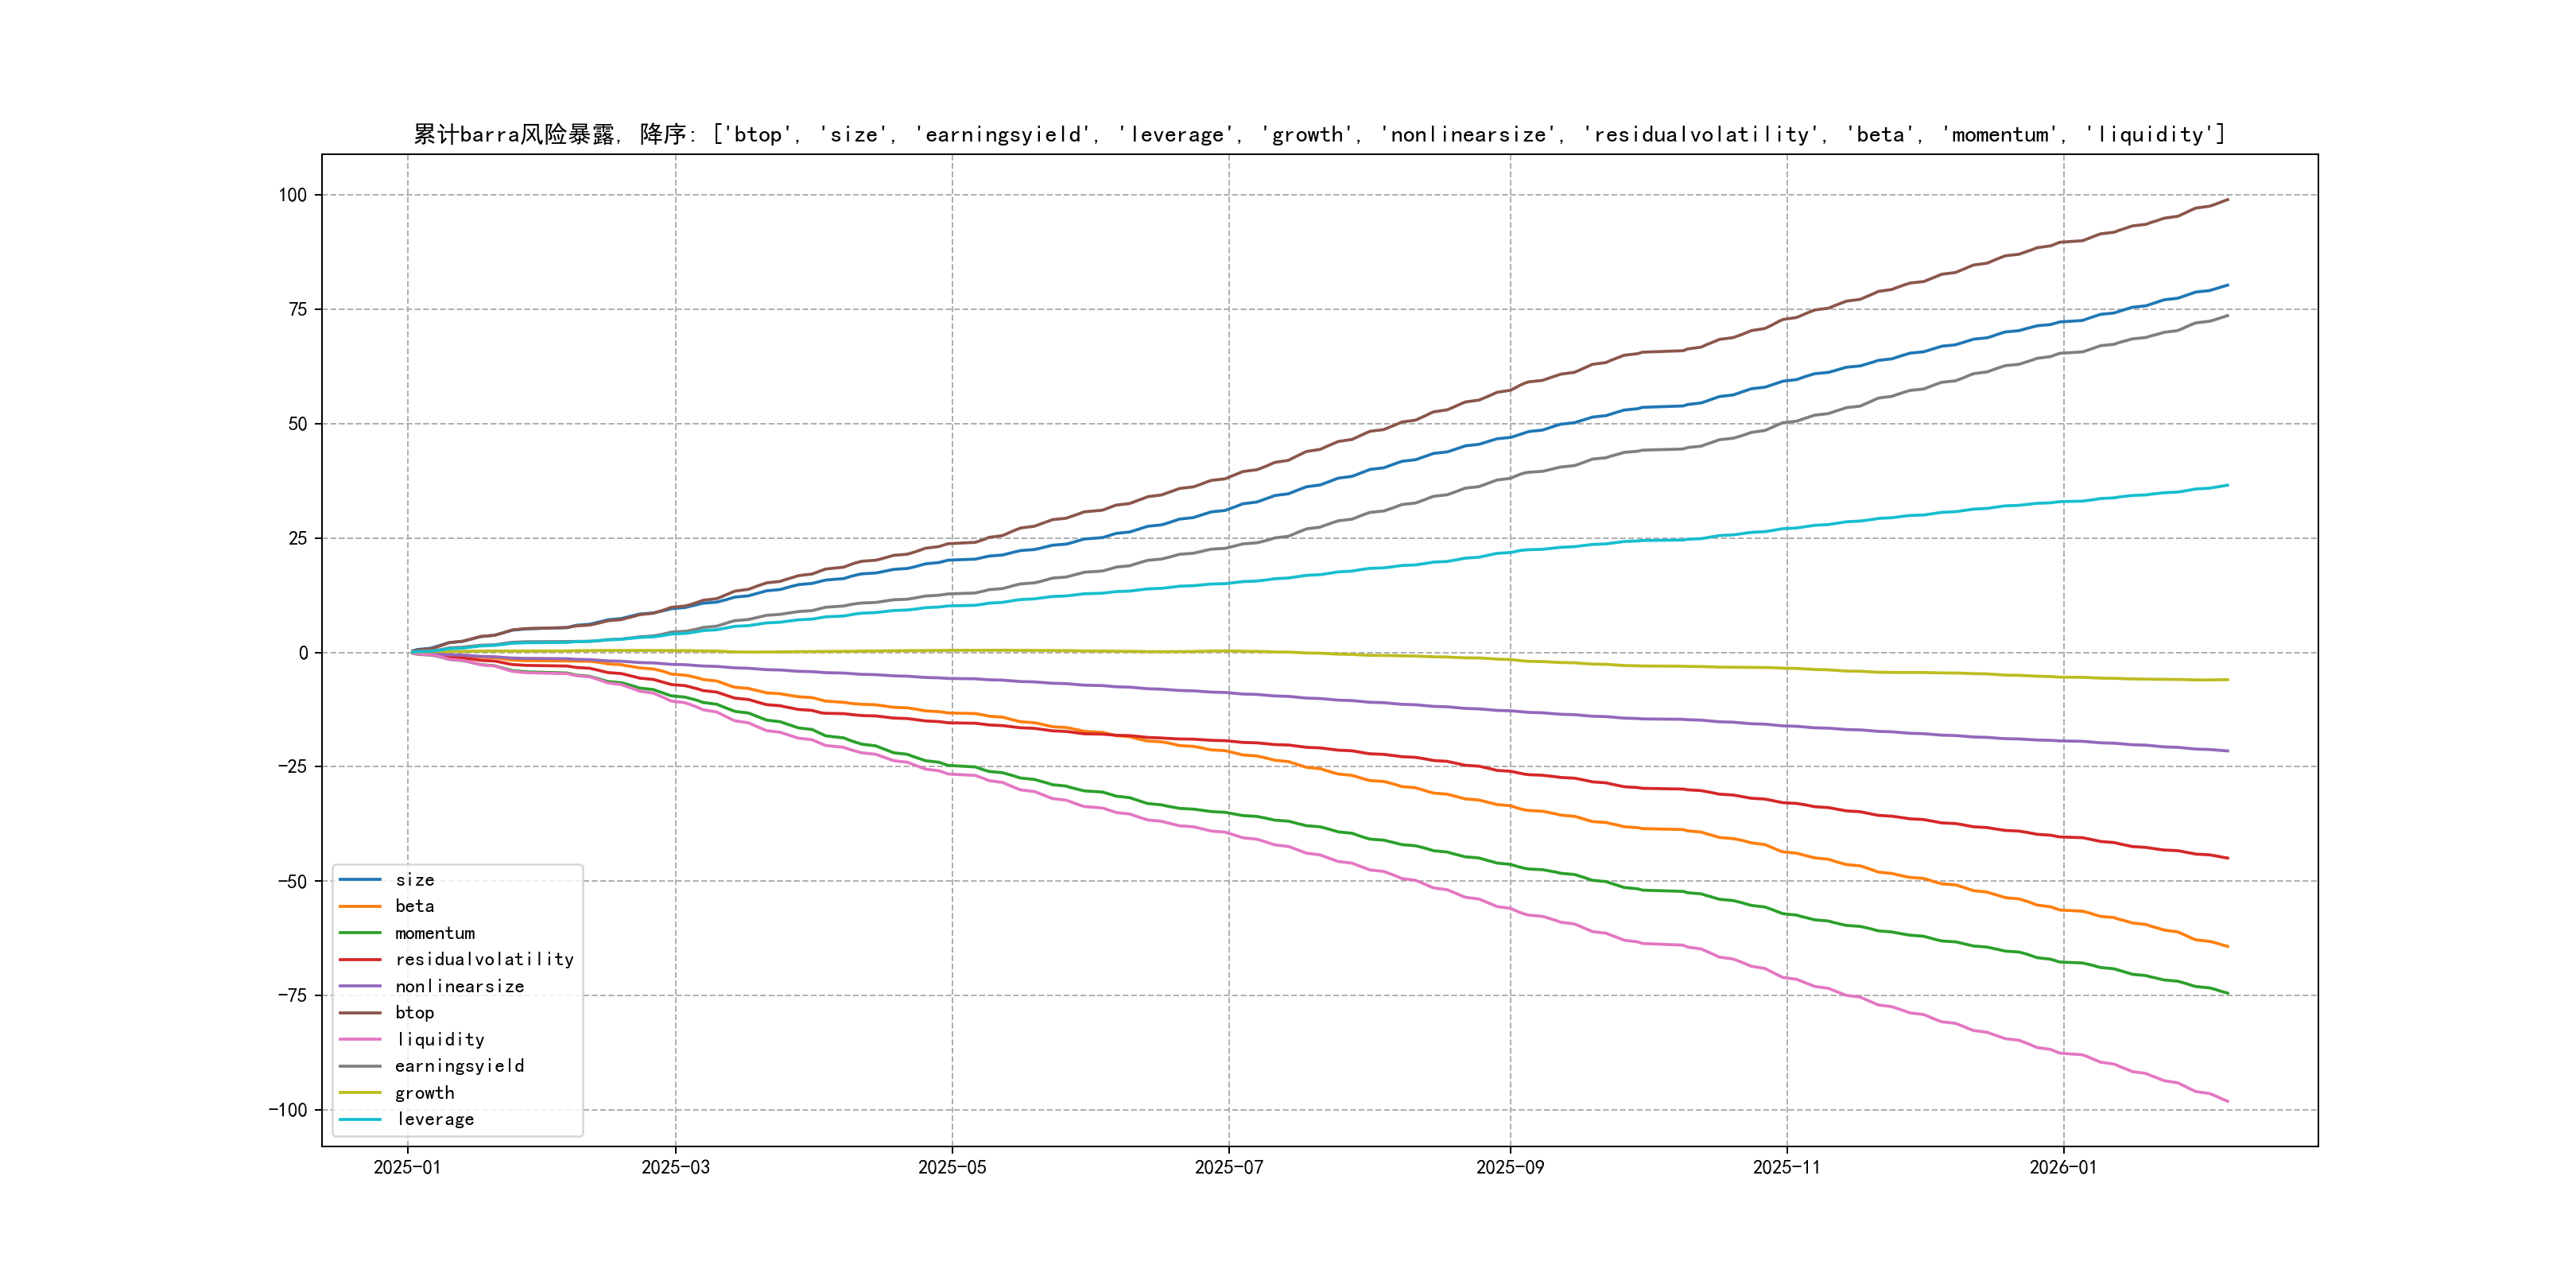Click the 0 y-axis tick label
The width and height of the screenshot is (2576, 1288).
pos(303,653)
